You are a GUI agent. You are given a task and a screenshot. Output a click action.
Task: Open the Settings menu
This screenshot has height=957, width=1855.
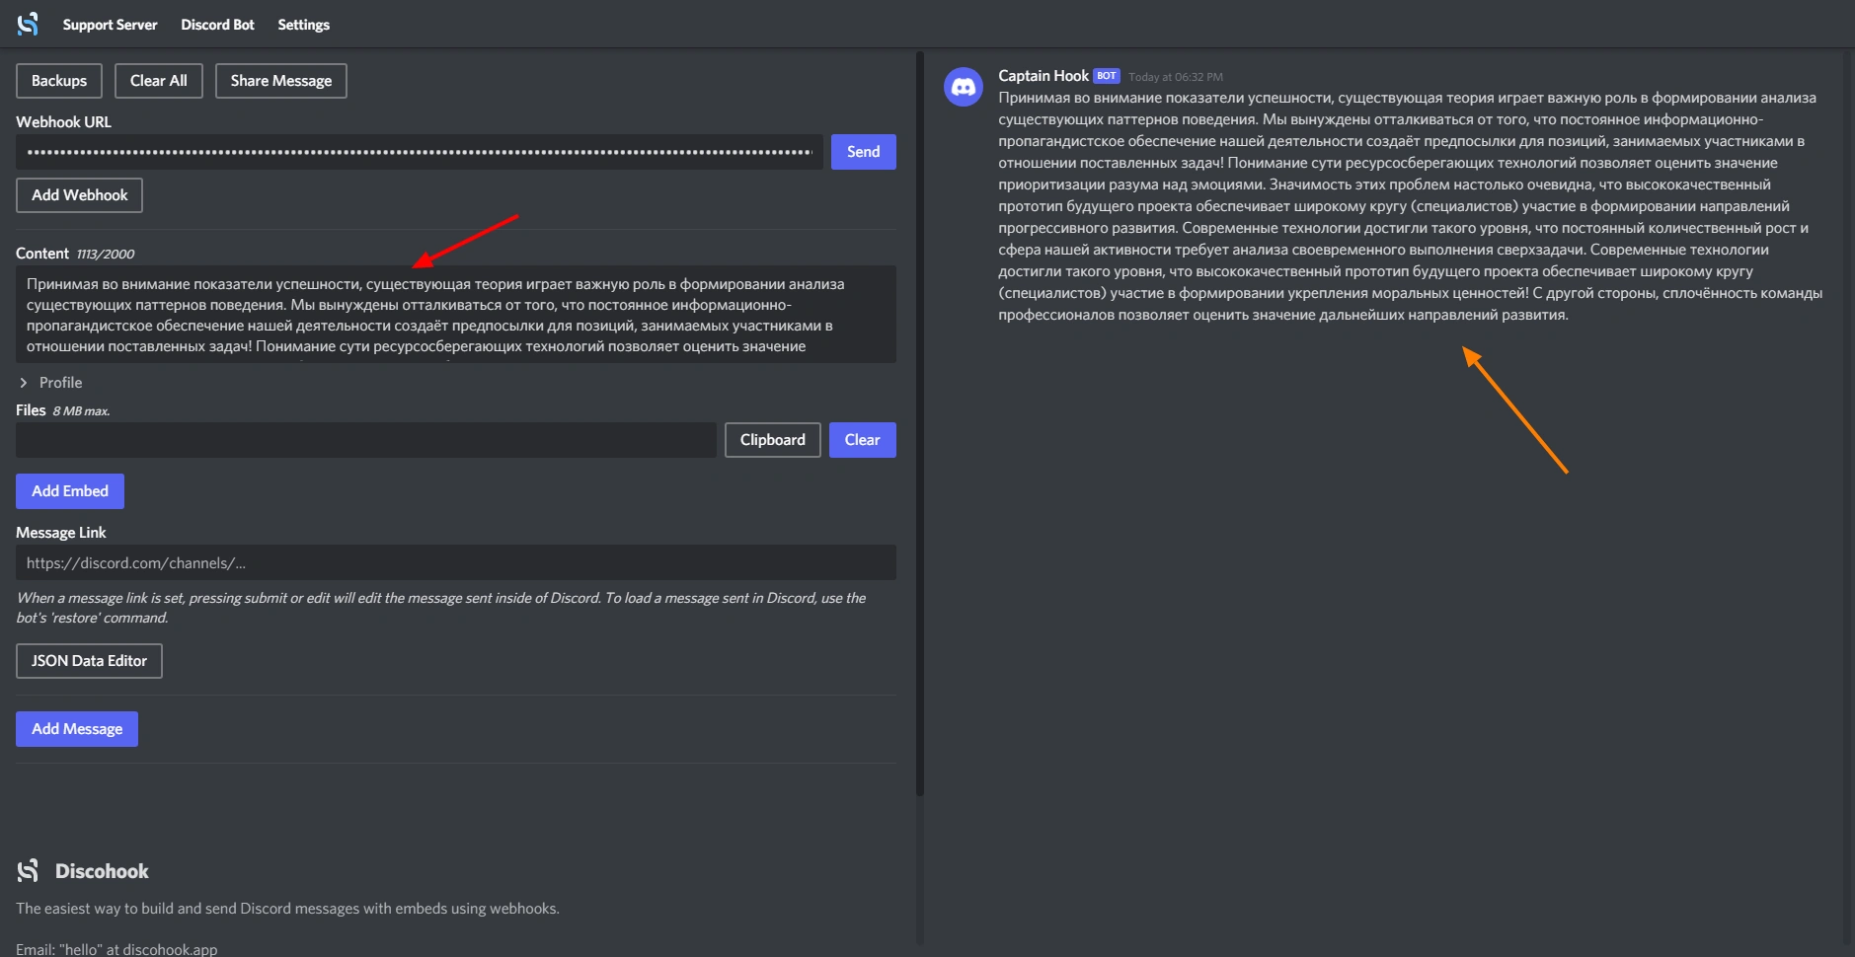click(303, 25)
